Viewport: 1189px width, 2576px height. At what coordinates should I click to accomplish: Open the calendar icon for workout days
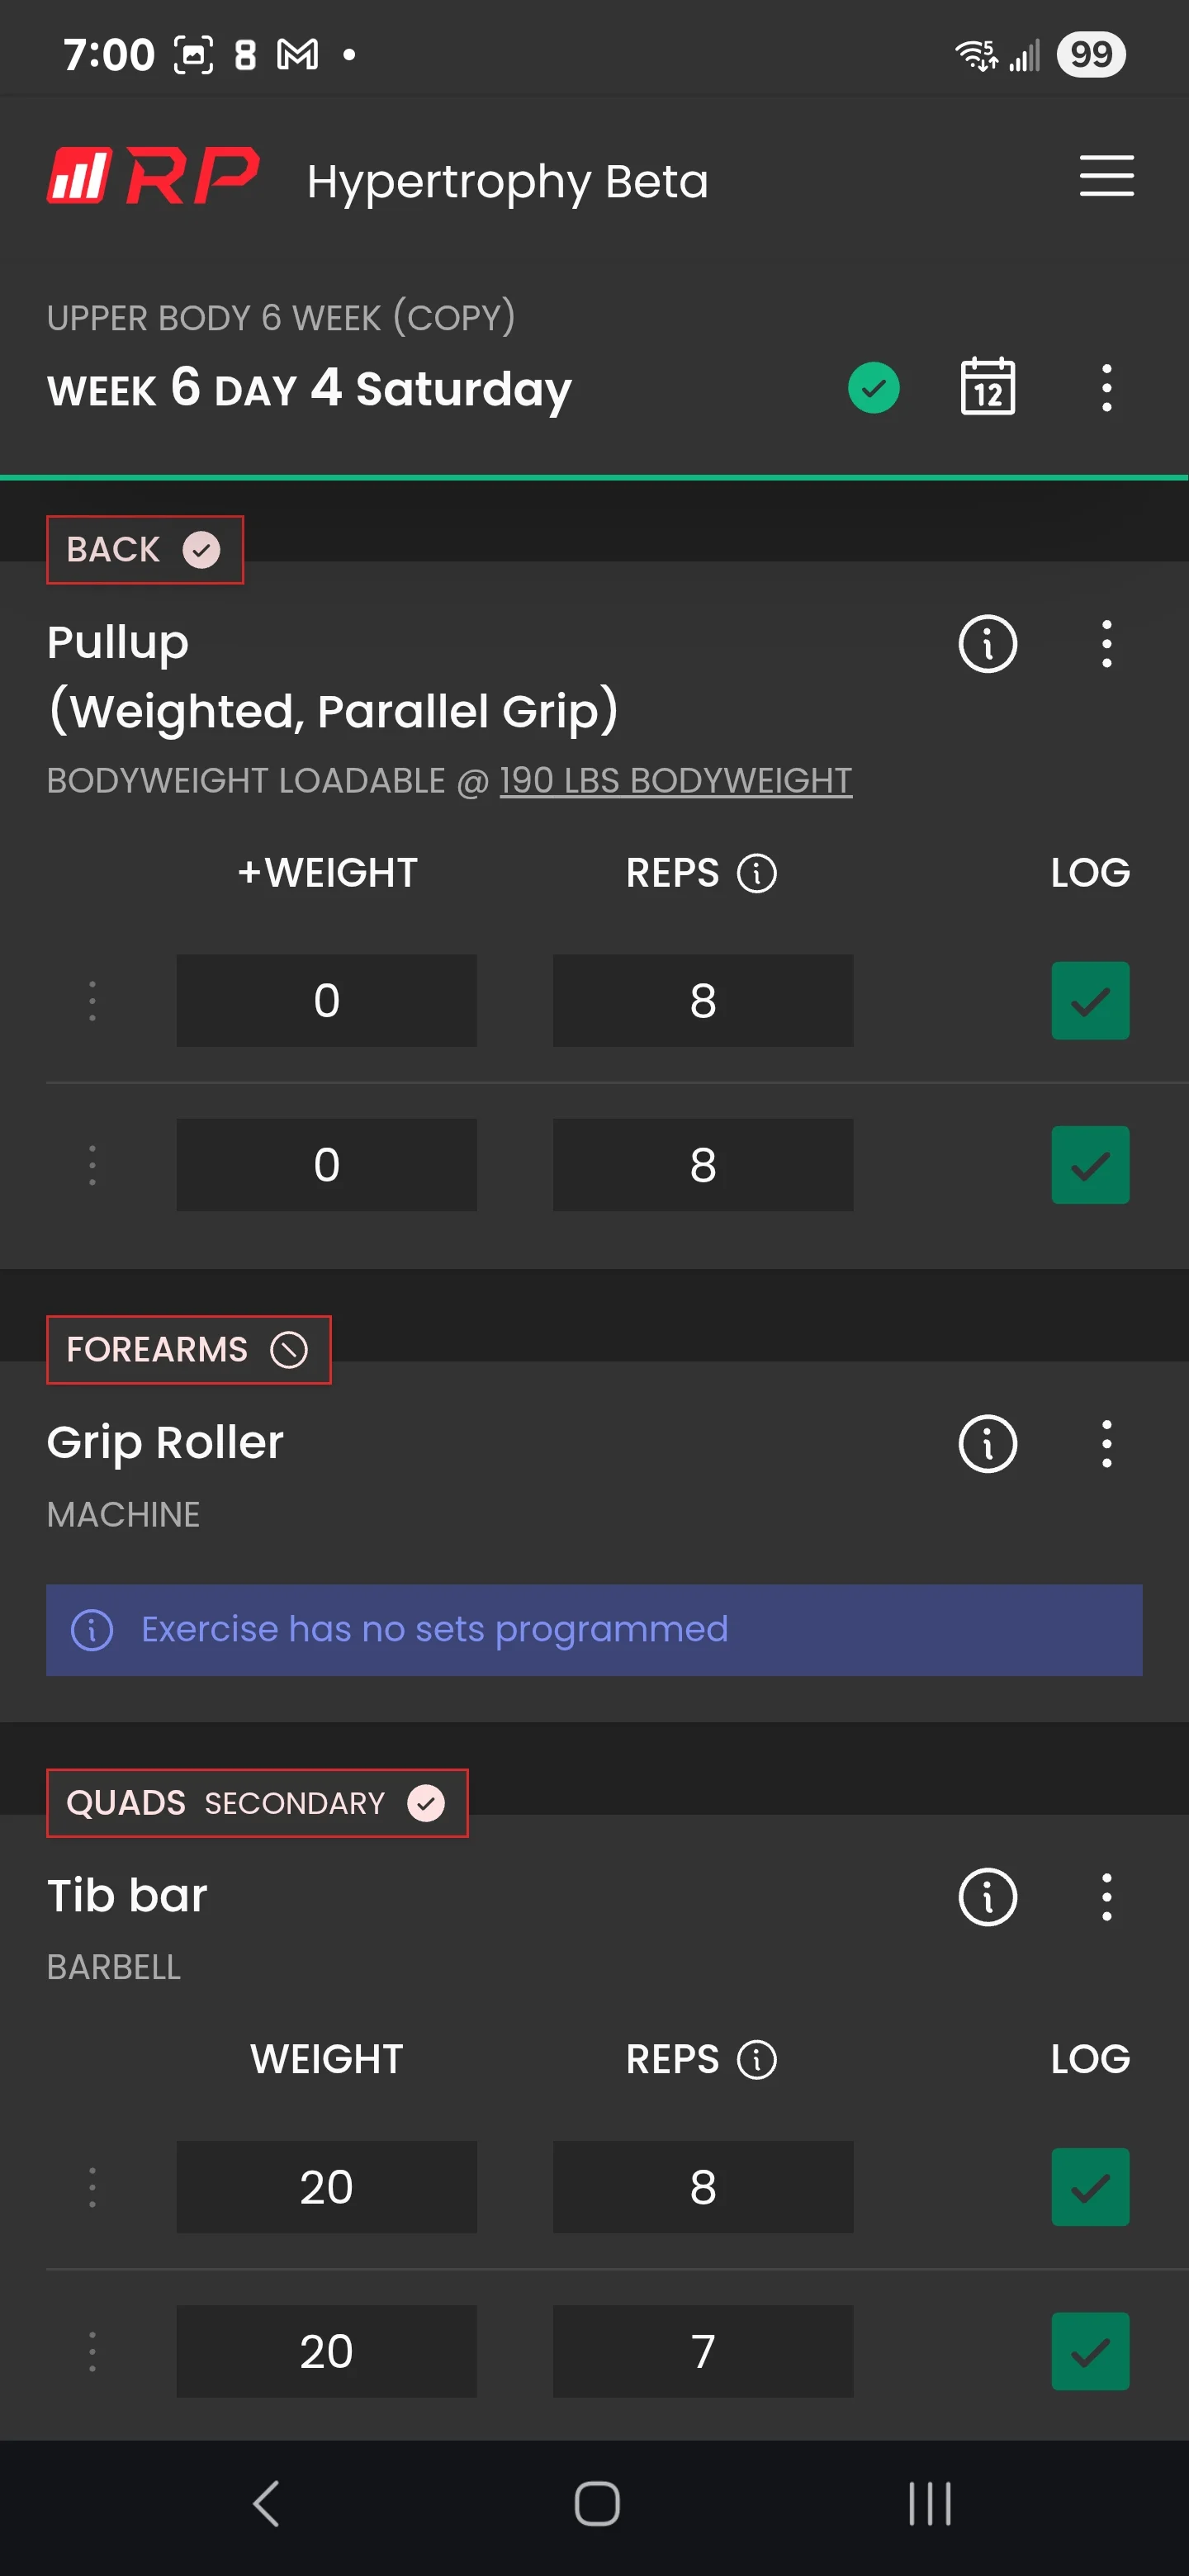[987, 387]
